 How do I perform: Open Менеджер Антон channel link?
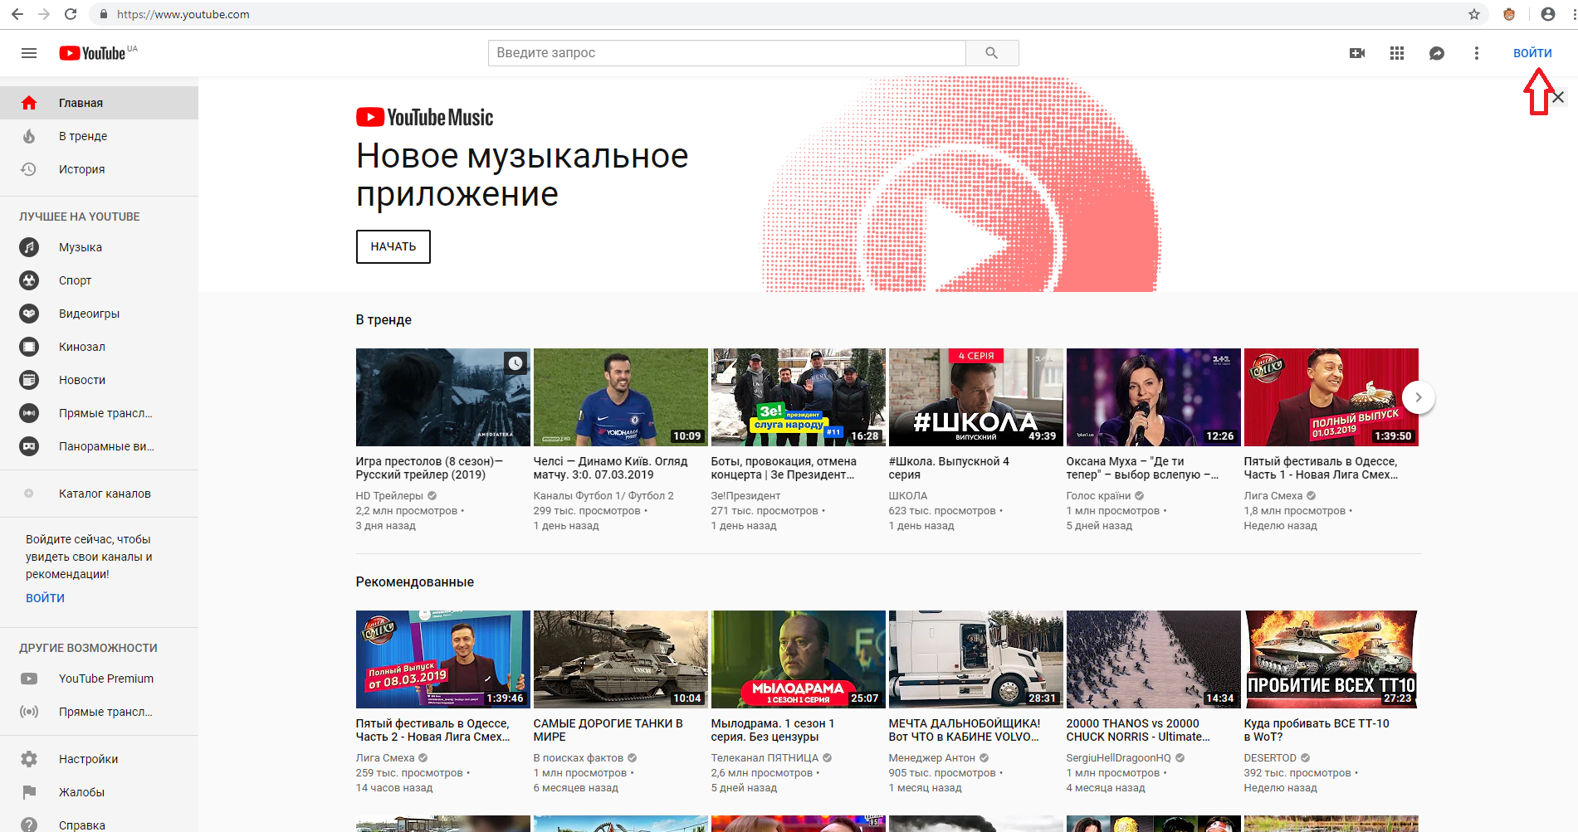pos(931,758)
